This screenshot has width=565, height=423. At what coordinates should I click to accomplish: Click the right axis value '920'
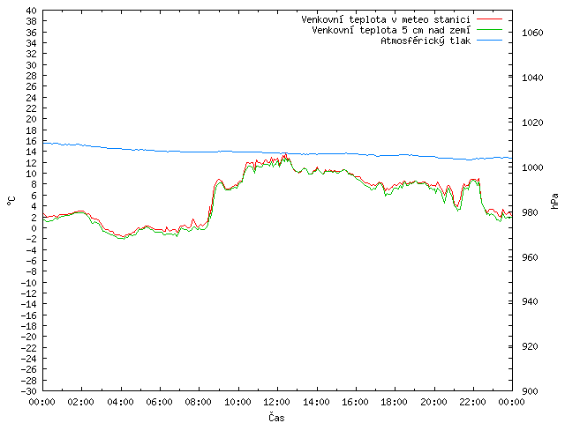[x=530, y=346]
